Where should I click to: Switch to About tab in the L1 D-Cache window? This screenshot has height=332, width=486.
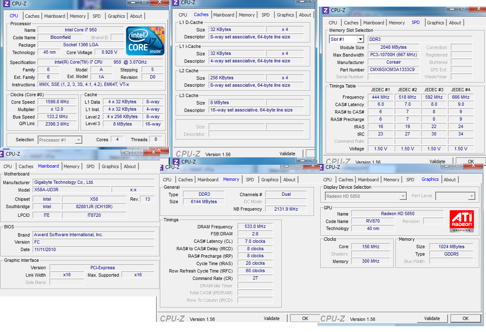[x=305, y=15]
